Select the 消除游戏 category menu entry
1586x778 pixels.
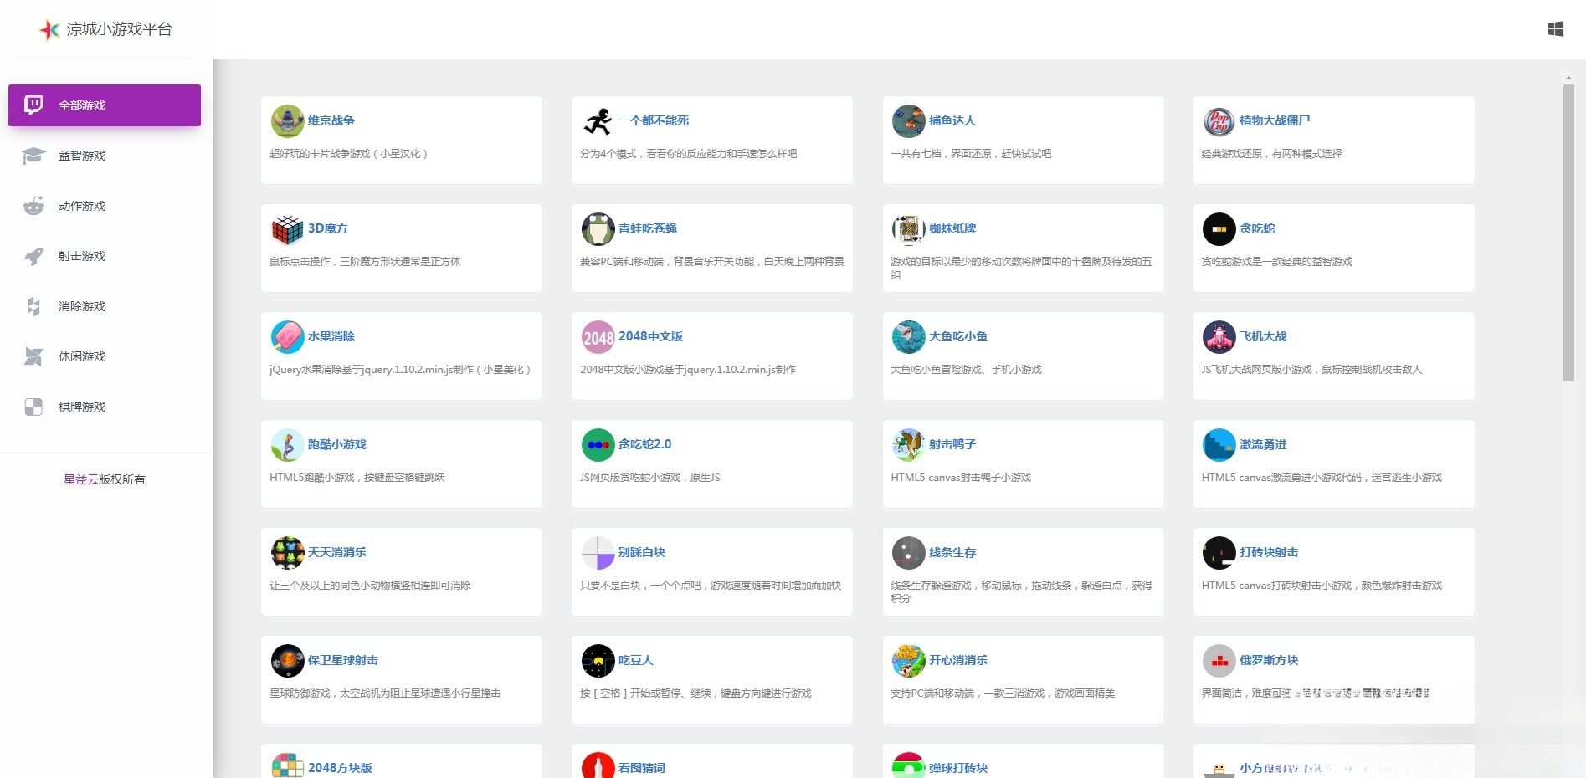tap(81, 306)
